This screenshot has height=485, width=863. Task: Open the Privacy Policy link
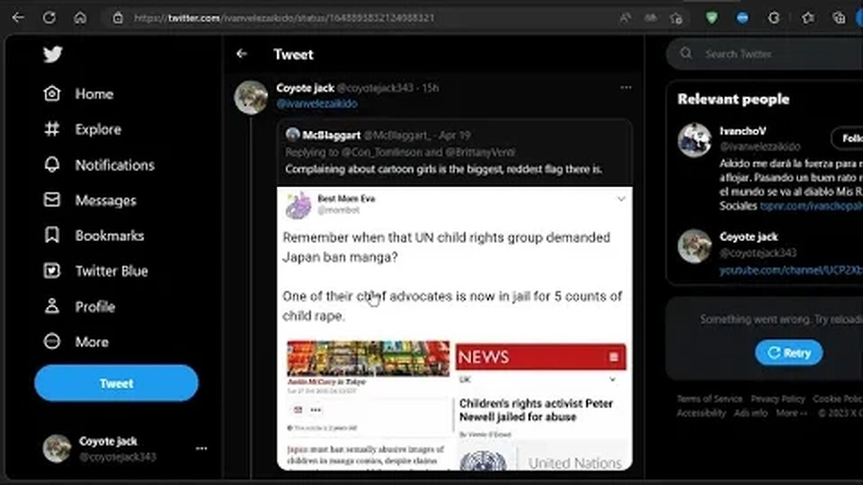[x=778, y=399]
